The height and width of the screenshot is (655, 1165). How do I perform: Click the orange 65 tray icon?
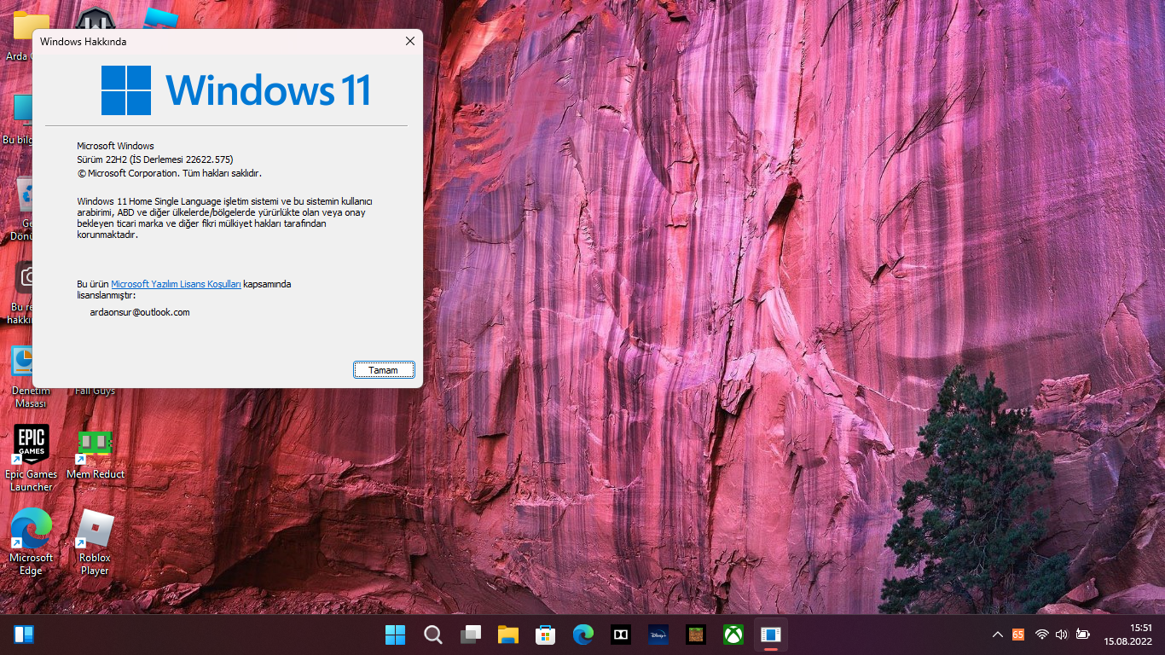point(1018,635)
